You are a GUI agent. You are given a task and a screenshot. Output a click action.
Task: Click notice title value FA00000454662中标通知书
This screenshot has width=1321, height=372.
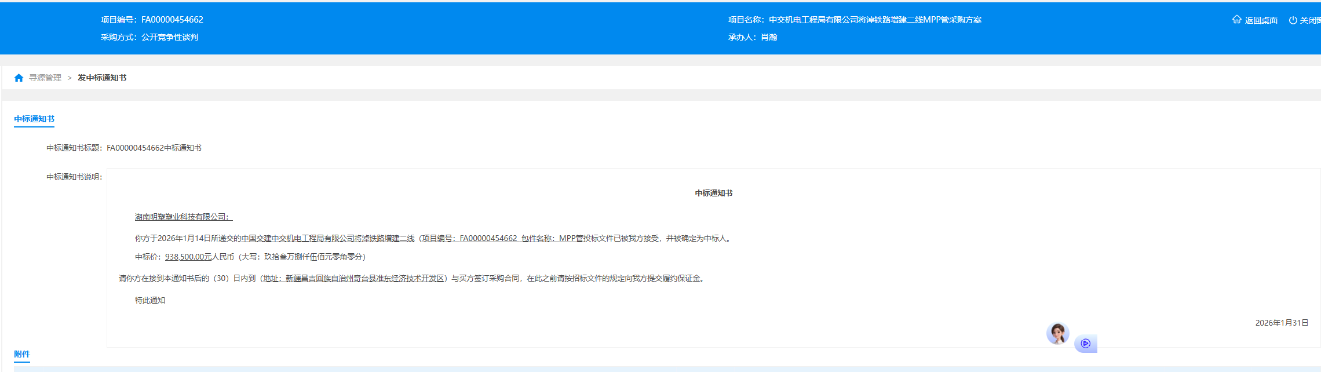[154, 148]
